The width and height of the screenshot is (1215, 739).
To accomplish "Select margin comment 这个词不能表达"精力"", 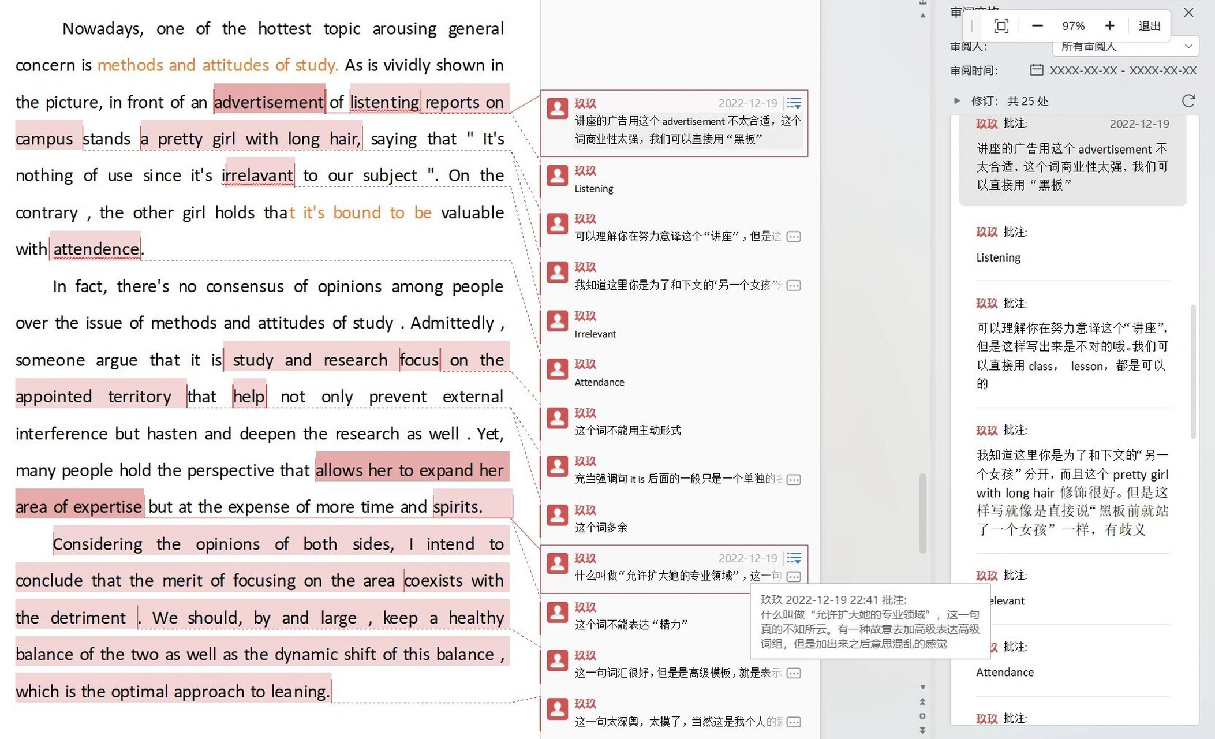I will tap(631, 624).
